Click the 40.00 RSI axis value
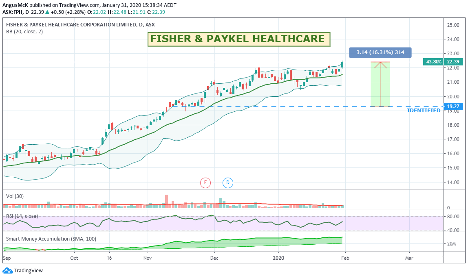Image resolution: width=468 pixels, height=278 pixels. point(453,230)
